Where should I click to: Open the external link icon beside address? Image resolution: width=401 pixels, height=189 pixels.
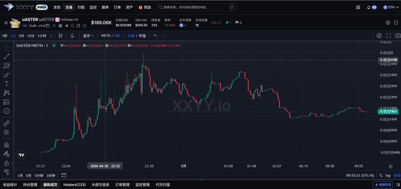tap(78, 26)
